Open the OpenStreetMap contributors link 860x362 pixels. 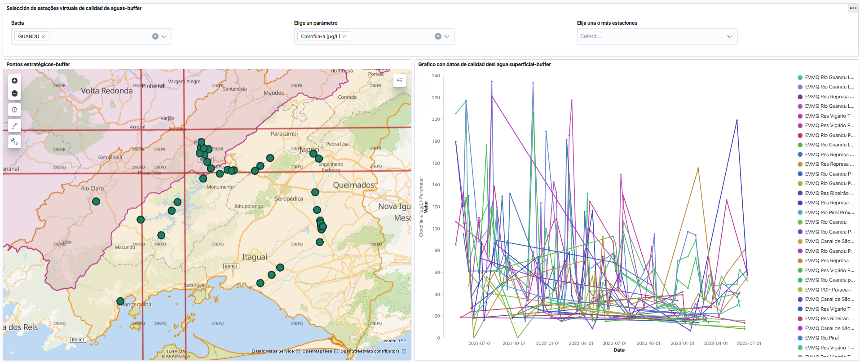pos(370,351)
